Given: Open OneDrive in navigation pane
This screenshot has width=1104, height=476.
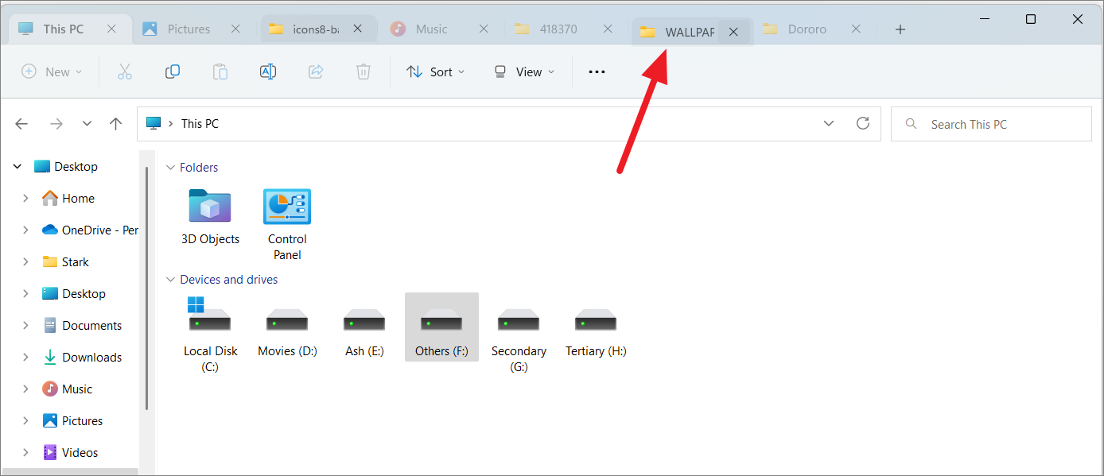Looking at the screenshot, I should tap(89, 230).
